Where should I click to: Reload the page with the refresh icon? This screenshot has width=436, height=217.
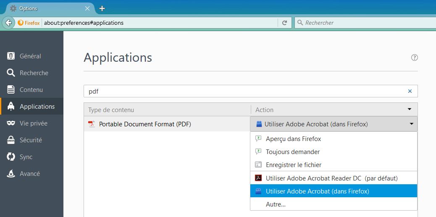[x=284, y=23]
